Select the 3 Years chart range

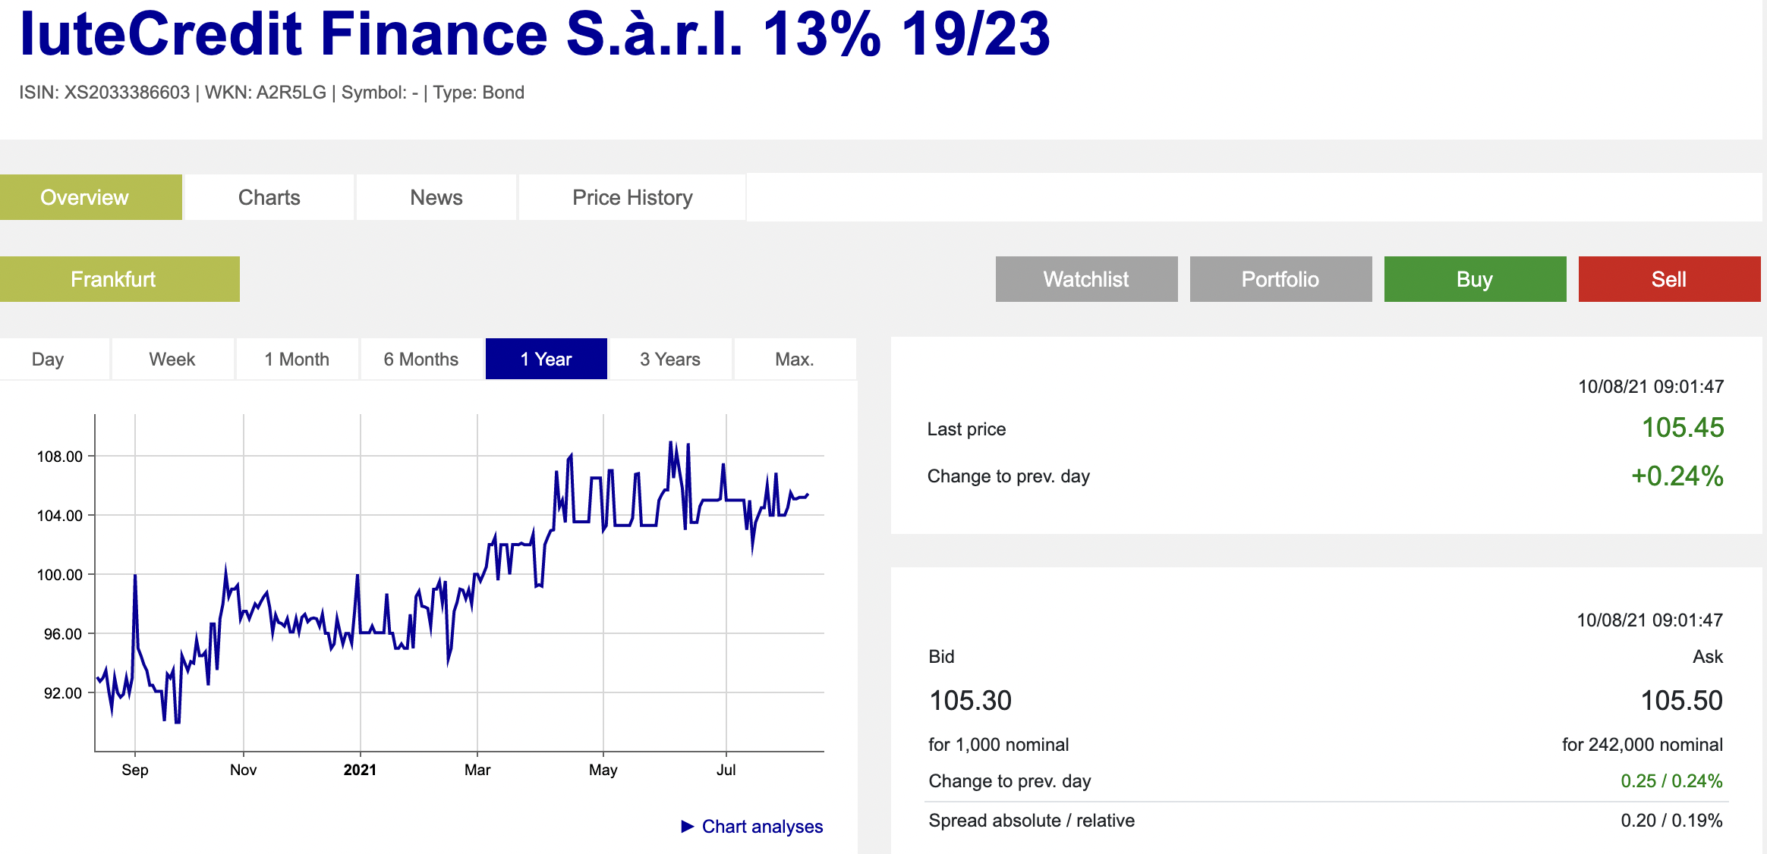(x=670, y=359)
